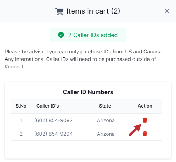Viewport: 176px width, 162px height.
Task: Click Arizona in the second row
Action: point(106,134)
